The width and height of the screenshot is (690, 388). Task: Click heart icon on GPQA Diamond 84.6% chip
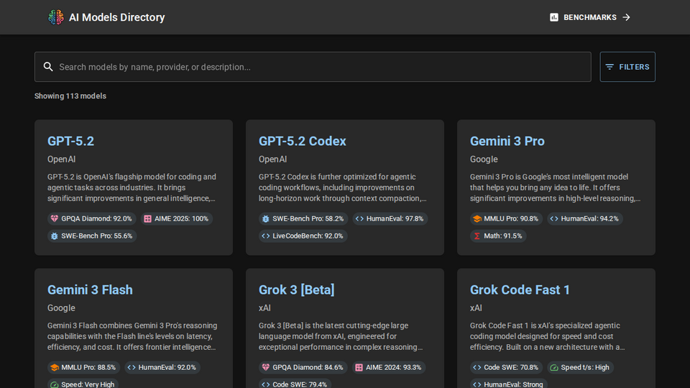point(266,367)
